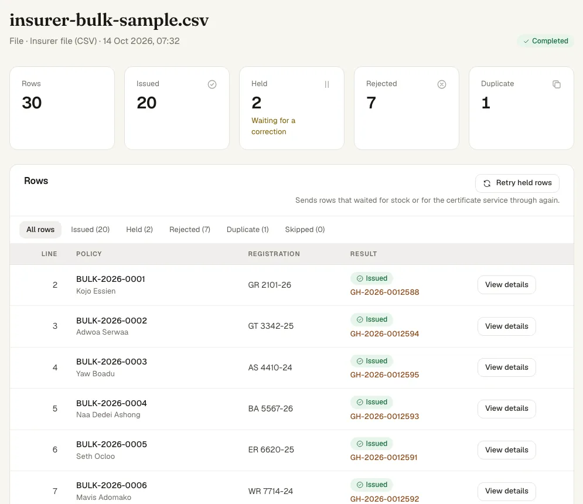Select the Duplicate (1) tab

click(248, 230)
